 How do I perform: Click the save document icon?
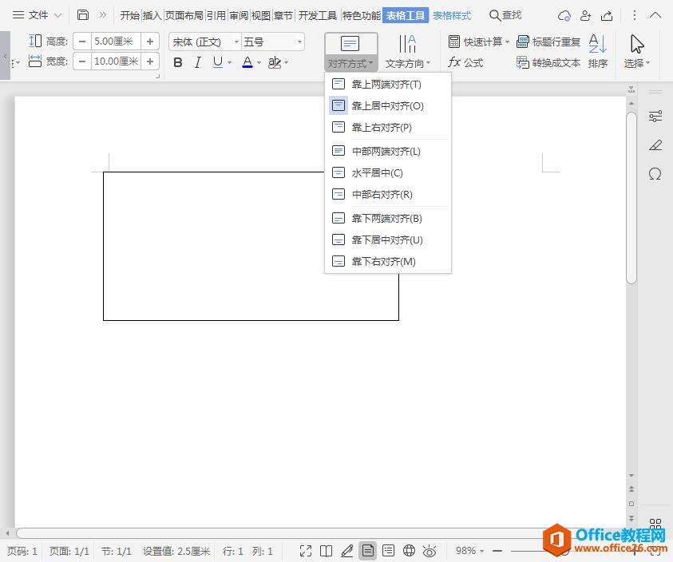tap(83, 15)
